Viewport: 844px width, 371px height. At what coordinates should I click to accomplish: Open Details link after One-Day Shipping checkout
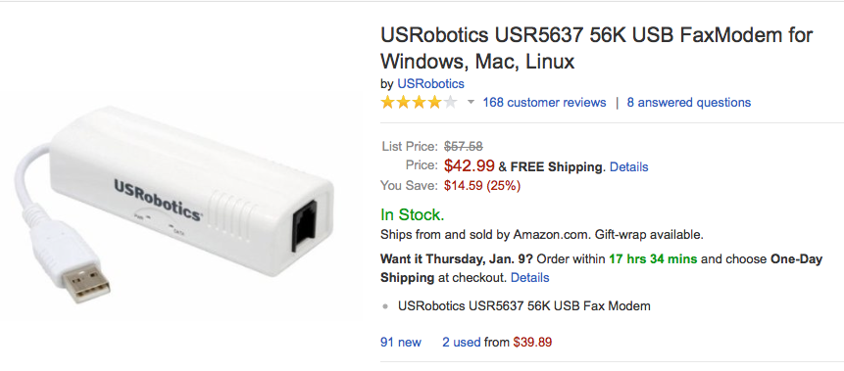pos(529,278)
